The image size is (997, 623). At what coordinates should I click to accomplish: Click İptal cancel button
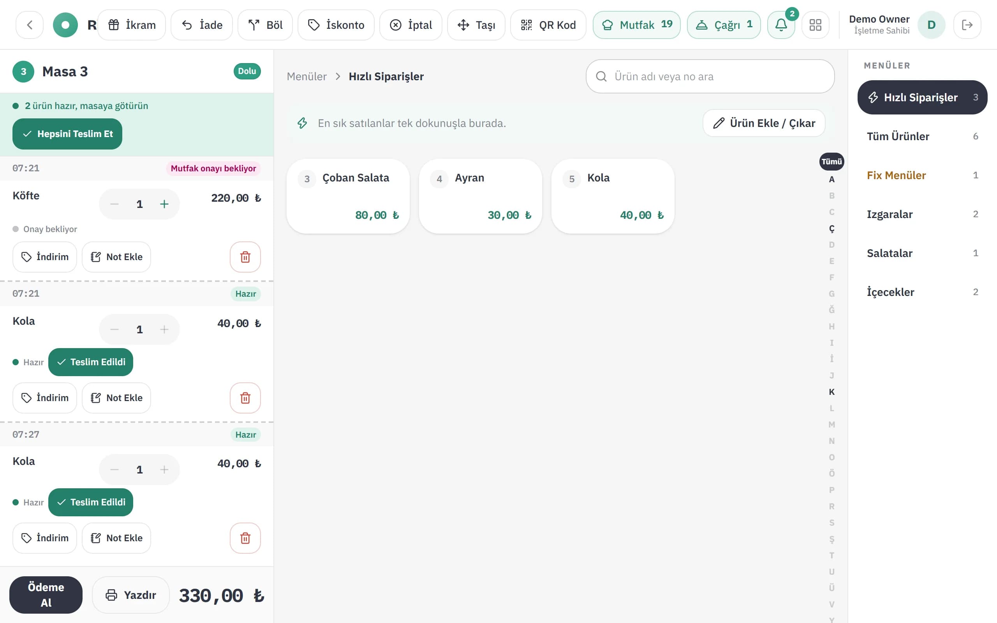tap(410, 25)
